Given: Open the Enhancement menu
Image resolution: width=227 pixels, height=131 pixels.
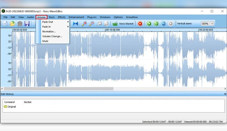Looking at the screenshot, I should (76, 17).
